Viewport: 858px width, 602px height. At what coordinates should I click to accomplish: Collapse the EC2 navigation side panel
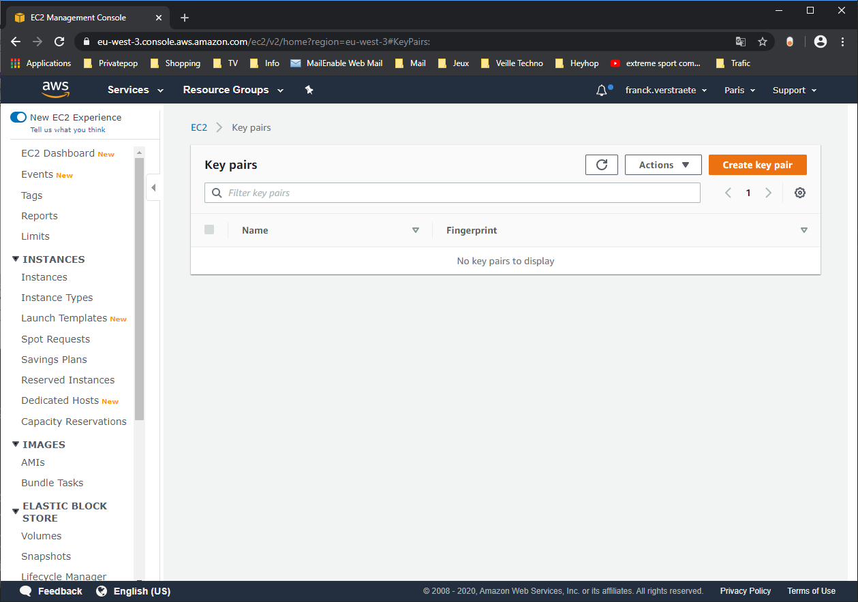[153, 187]
